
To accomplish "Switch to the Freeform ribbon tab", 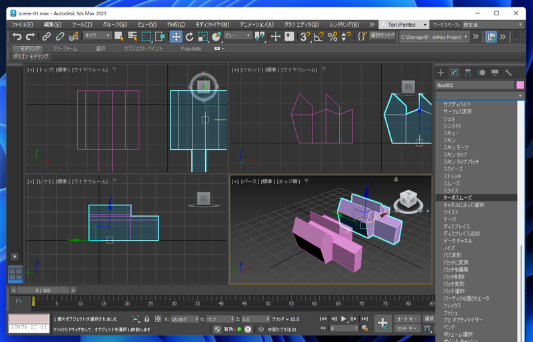I will pos(65,48).
